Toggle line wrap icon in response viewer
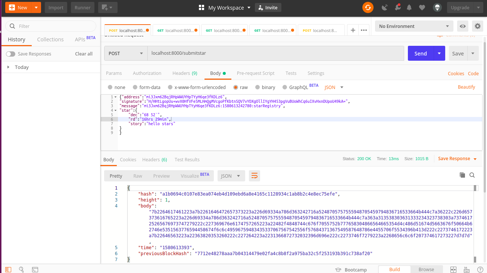Image resolution: width=487 pixels, height=273 pixels. pos(255,176)
